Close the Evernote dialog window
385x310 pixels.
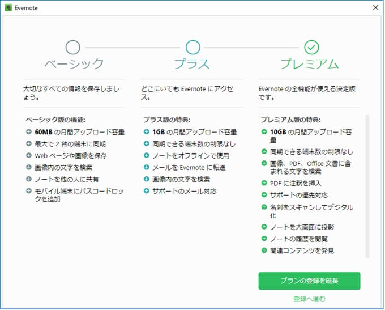pos(375,7)
